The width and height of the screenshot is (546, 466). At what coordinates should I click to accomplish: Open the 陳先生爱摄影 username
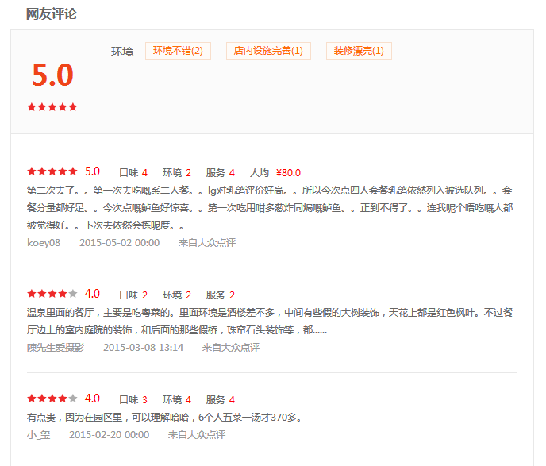coord(56,348)
